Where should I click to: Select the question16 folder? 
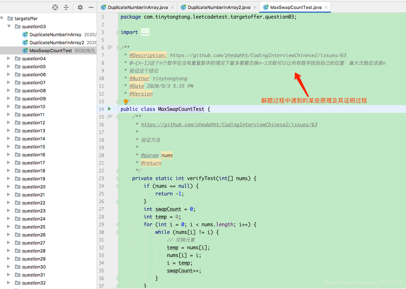pyautogui.click(x=33, y=155)
